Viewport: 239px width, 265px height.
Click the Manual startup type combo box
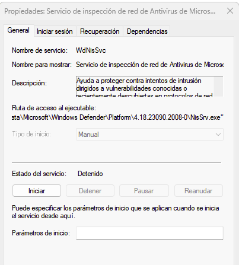point(149,135)
